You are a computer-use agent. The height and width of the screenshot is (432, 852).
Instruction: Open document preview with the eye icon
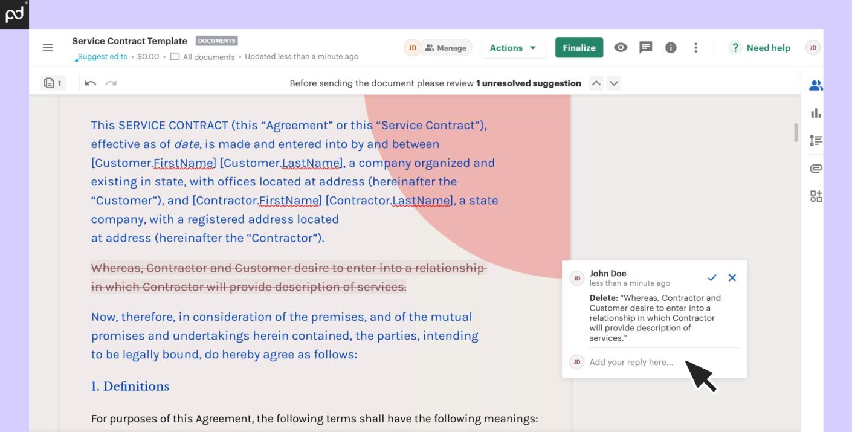click(x=621, y=47)
